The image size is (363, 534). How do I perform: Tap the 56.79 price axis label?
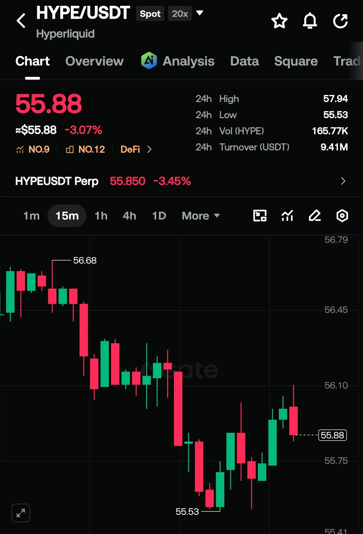[336, 240]
